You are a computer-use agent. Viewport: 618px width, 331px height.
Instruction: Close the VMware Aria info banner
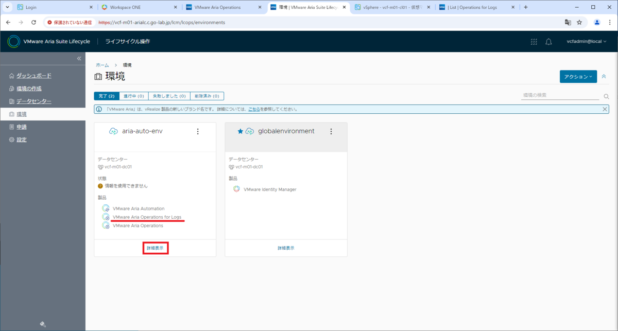(x=605, y=109)
